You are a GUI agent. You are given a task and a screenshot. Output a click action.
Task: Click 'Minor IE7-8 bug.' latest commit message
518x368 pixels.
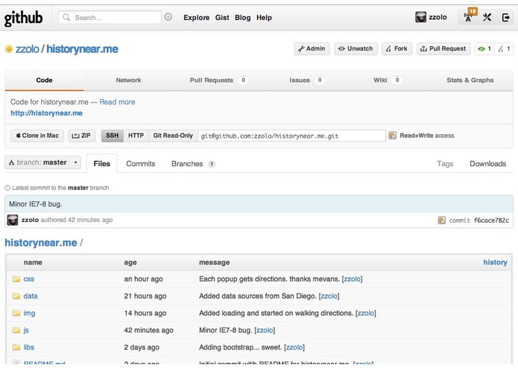[36, 204]
